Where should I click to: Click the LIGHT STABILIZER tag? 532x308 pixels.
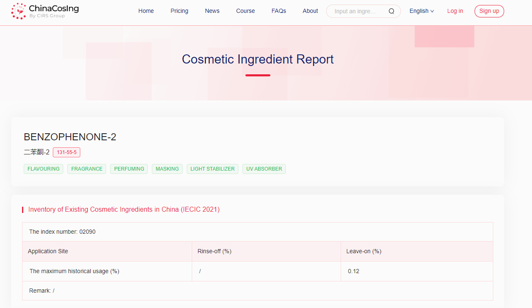click(213, 169)
